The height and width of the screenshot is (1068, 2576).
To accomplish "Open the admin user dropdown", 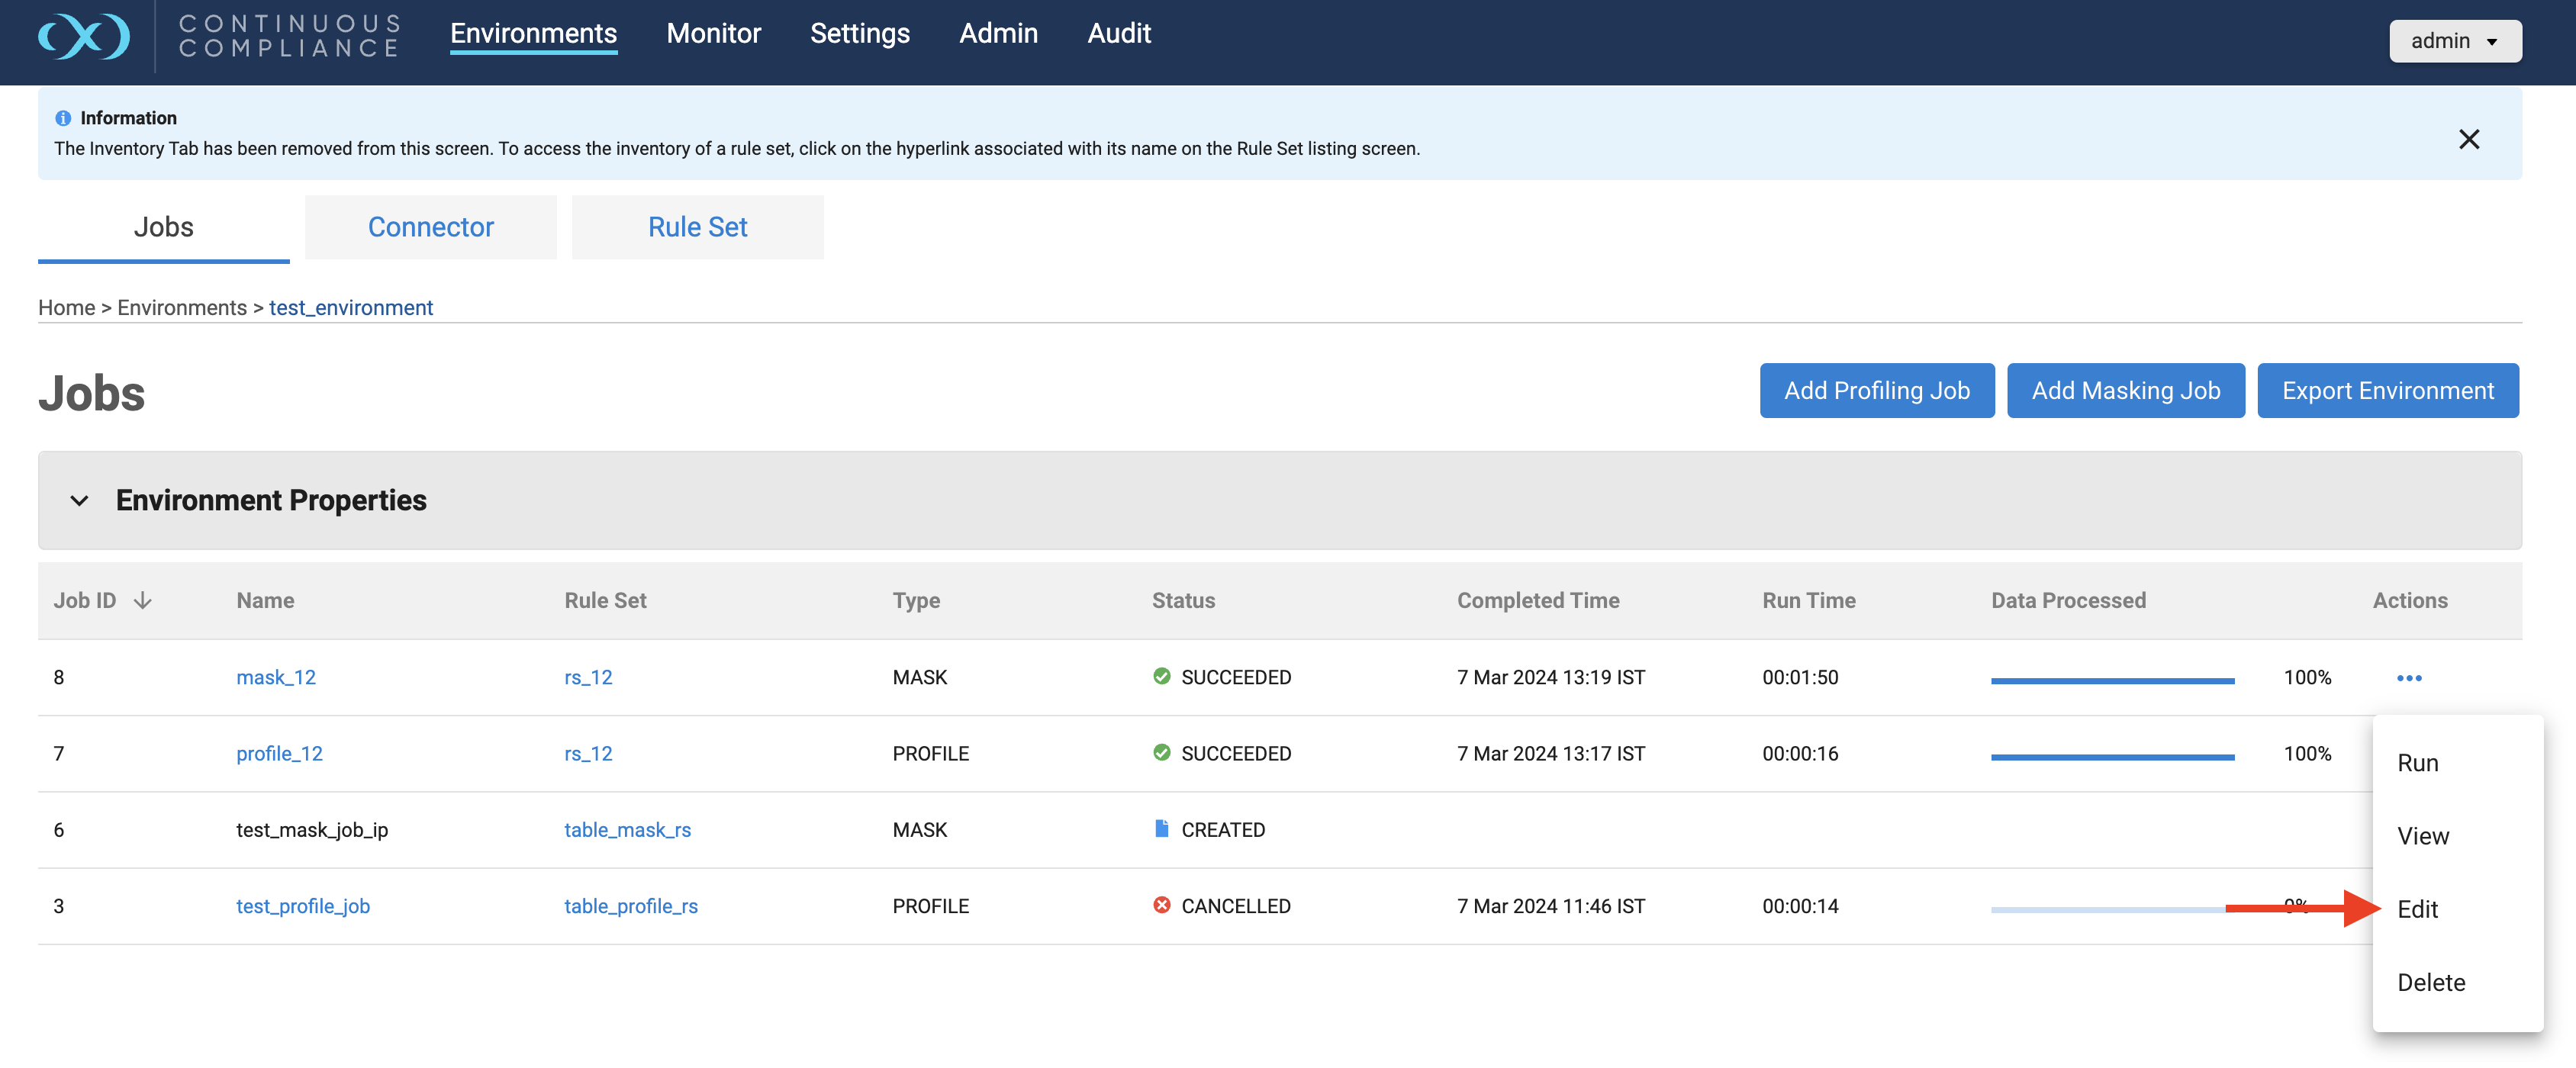I will 2454,41.
